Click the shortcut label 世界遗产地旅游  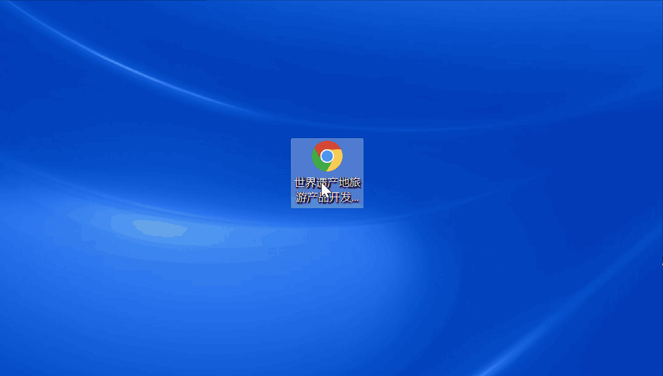[x=327, y=182]
